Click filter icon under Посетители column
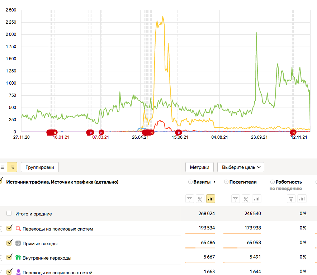 coord(235,199)
